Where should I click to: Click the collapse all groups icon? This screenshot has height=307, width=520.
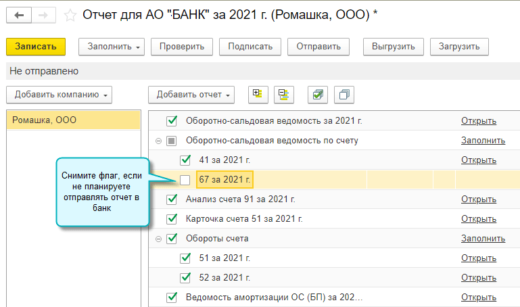tap(283, 95)
